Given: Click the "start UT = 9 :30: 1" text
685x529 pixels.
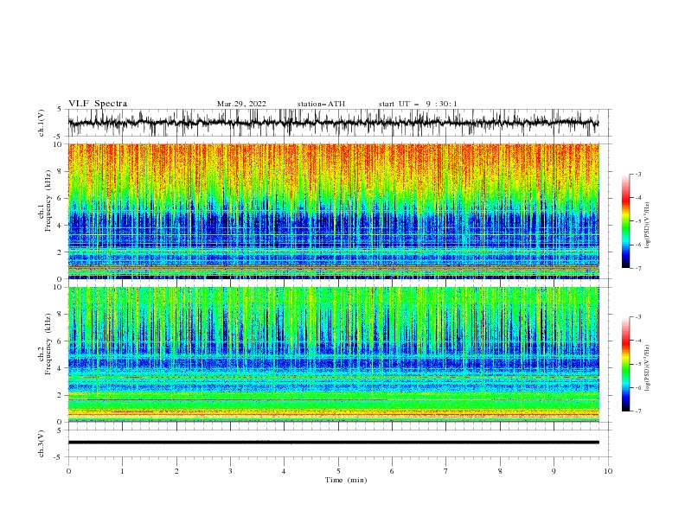Looking at the screenshot, I should pos(418,104).
